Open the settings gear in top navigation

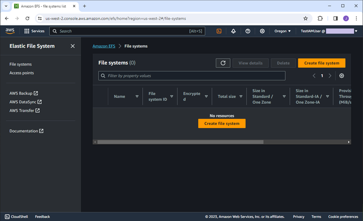262,31
